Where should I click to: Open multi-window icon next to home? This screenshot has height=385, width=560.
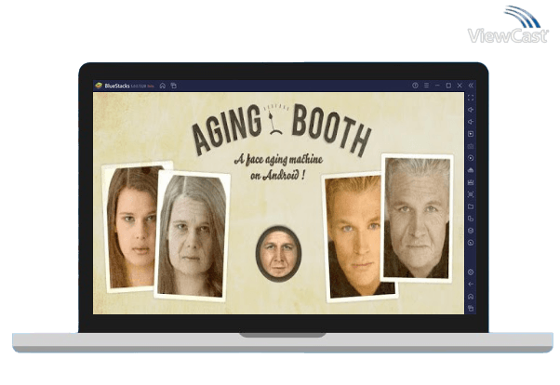pos(174,86)
